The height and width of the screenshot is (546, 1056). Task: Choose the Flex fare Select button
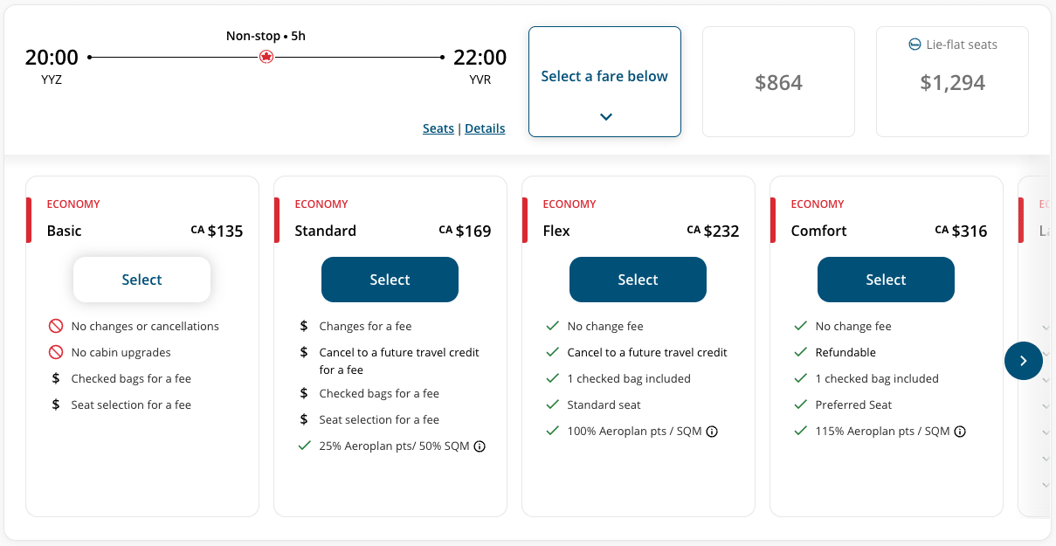[638, 280]
